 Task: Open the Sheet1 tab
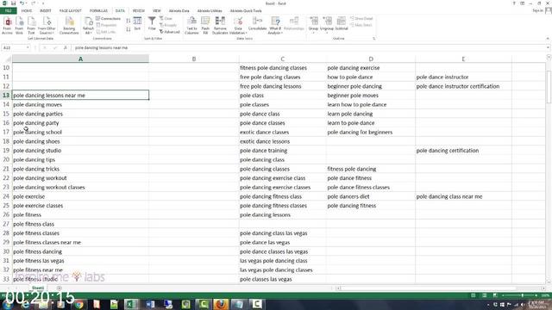pyautogui.click(x=38, y=288)
